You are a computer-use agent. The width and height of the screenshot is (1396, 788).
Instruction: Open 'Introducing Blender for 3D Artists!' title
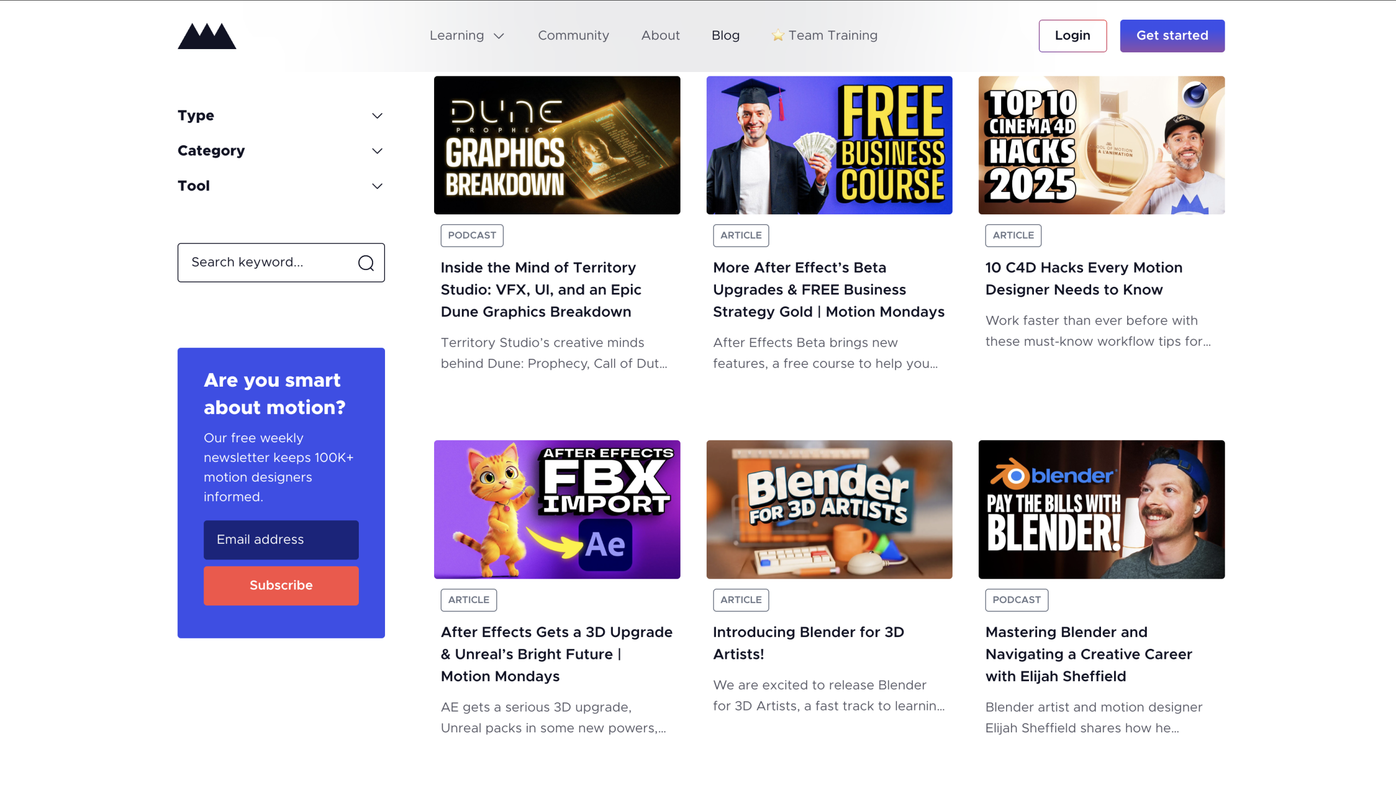point(808,643)
